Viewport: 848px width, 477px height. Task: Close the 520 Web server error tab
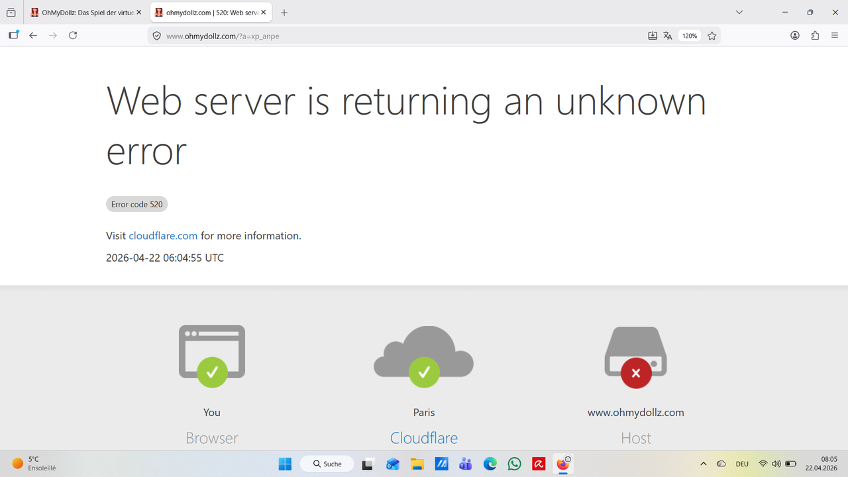click(262, 13)
